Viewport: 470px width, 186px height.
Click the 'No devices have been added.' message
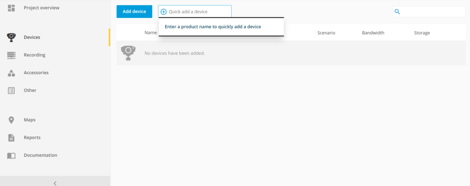point(174,53)
